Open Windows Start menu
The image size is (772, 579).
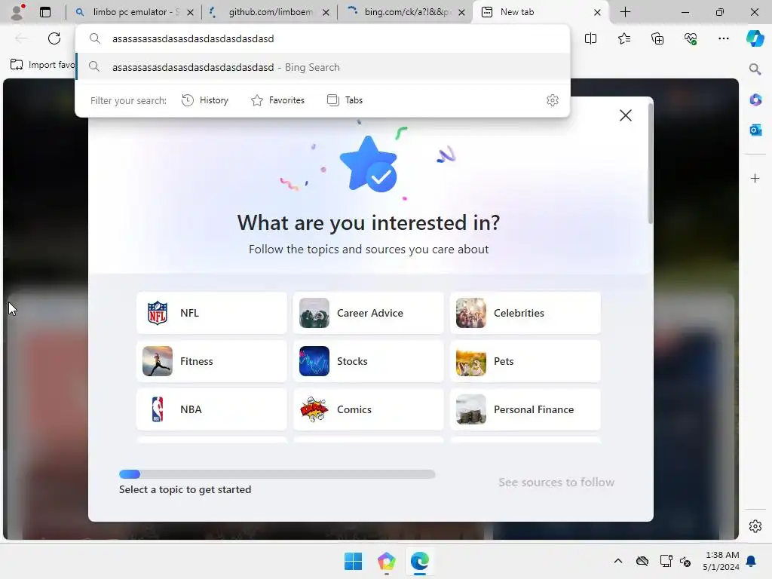[x=353, y=561]
